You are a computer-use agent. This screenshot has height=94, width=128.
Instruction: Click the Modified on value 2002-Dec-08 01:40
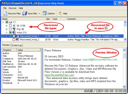(27, 64)
